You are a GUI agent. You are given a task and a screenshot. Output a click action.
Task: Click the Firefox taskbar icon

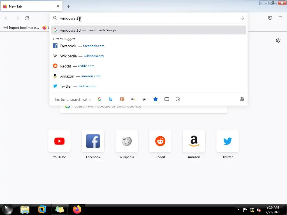pos(77,209)
